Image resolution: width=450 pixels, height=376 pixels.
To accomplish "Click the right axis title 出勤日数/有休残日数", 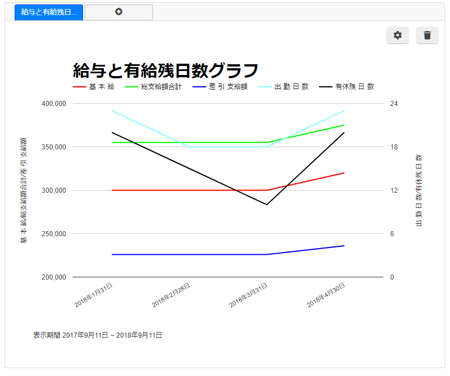I will pos(419,190).
